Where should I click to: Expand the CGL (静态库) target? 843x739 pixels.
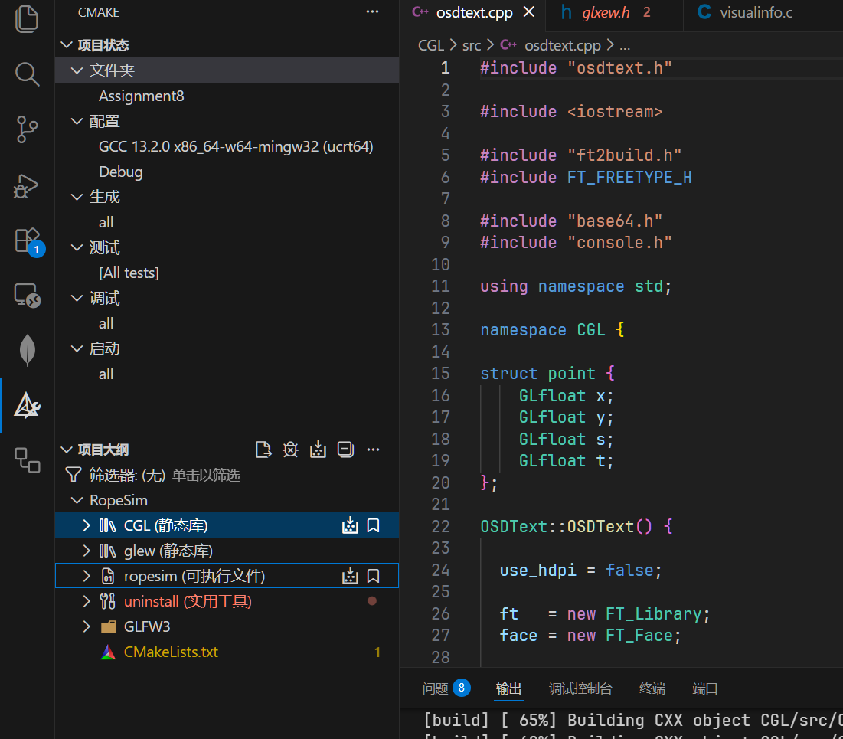click(87, 525)
